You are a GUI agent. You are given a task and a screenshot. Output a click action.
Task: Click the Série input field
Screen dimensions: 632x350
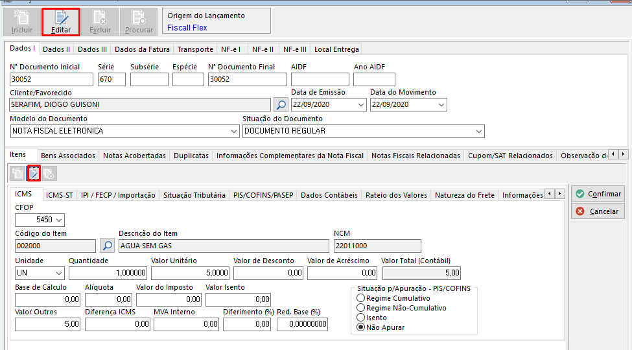click(x=111, y=80)
